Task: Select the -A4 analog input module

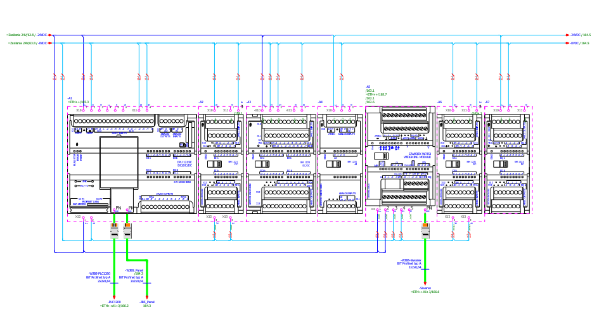Action: pos(341,163)
